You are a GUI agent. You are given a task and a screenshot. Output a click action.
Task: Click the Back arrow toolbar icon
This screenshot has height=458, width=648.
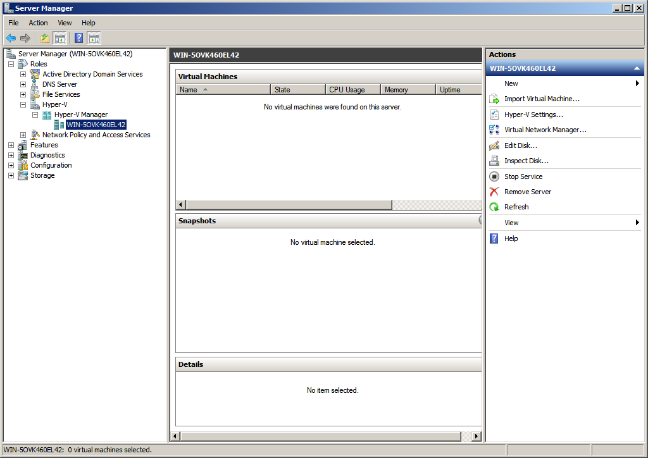coord(11,39)
